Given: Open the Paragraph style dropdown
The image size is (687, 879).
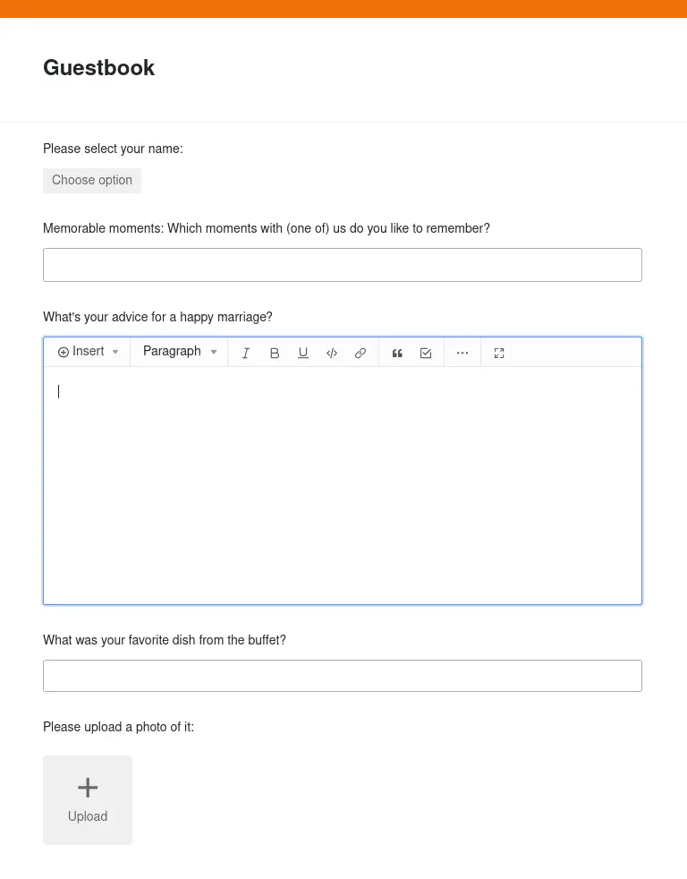Looking at the screenshot, I should [x=180, y=352].
